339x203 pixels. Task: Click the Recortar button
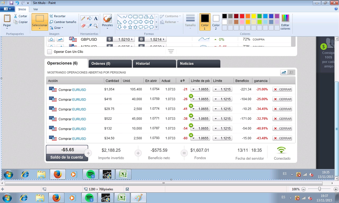pyautogui.click(x=57, y=16)
